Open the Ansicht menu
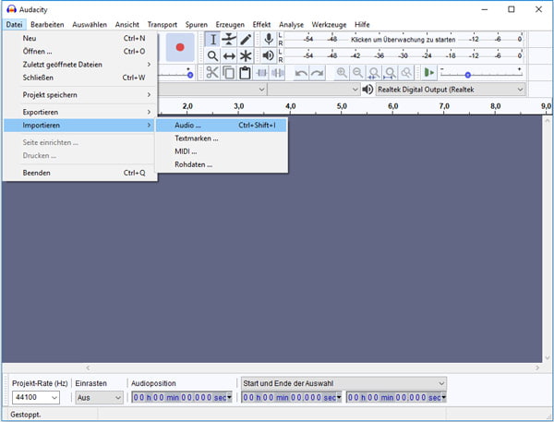The image size is (554, 422). (x=127, y=24)
